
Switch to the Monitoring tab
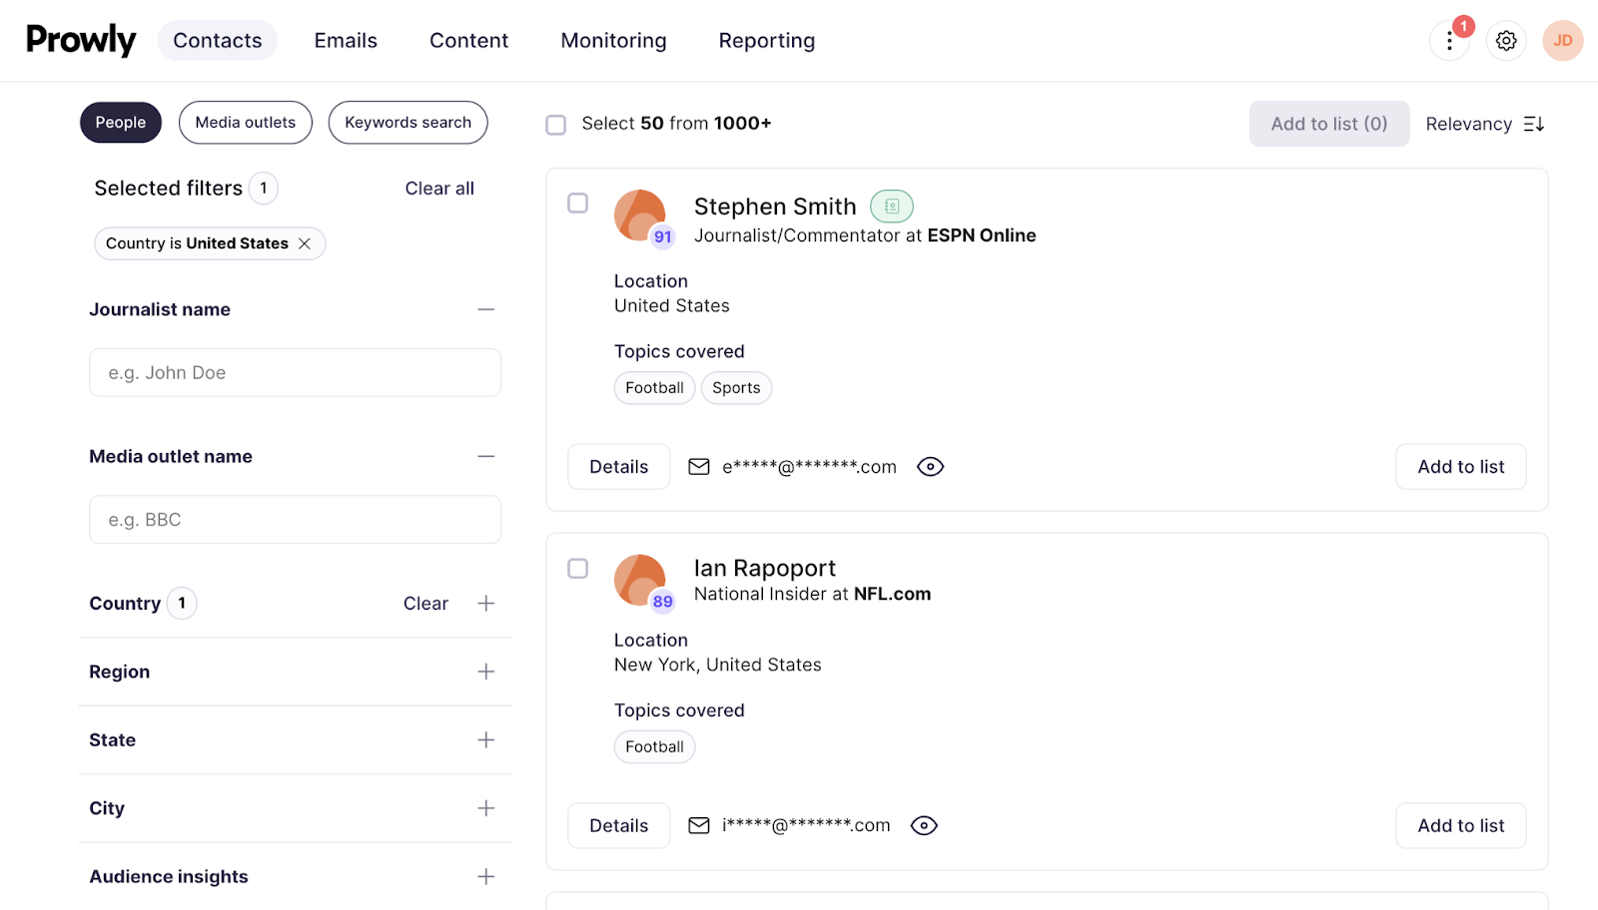click(613, 40)
